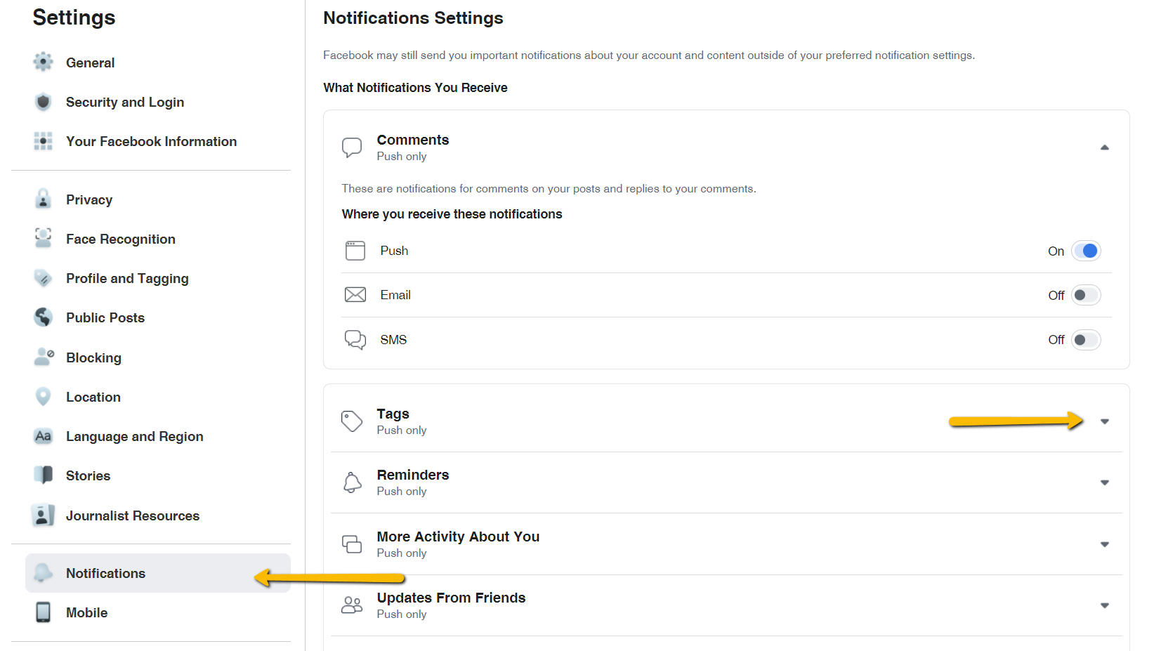
Task: Click the General settings gear icon
Action: (43, 62)
